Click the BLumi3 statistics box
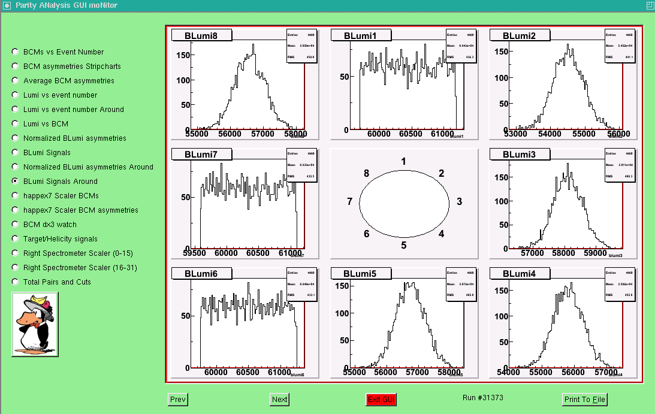Viewport: 655px width, 414px height. (x=620, y=165)
